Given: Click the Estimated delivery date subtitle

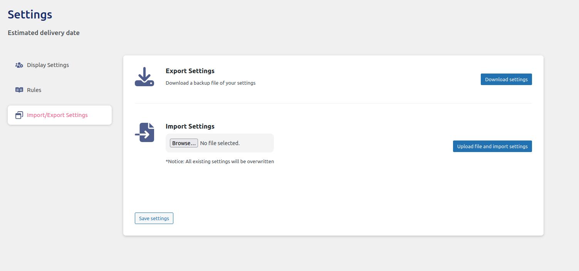Looking at the screenshot, I should 44,33.
